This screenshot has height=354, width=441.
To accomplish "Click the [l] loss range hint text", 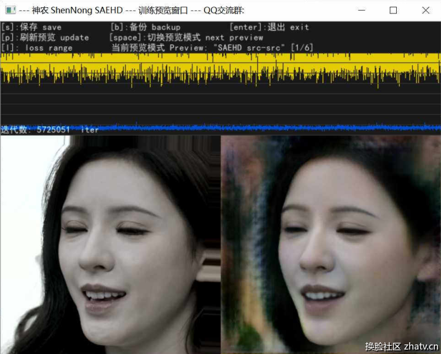I will (37, 48).
